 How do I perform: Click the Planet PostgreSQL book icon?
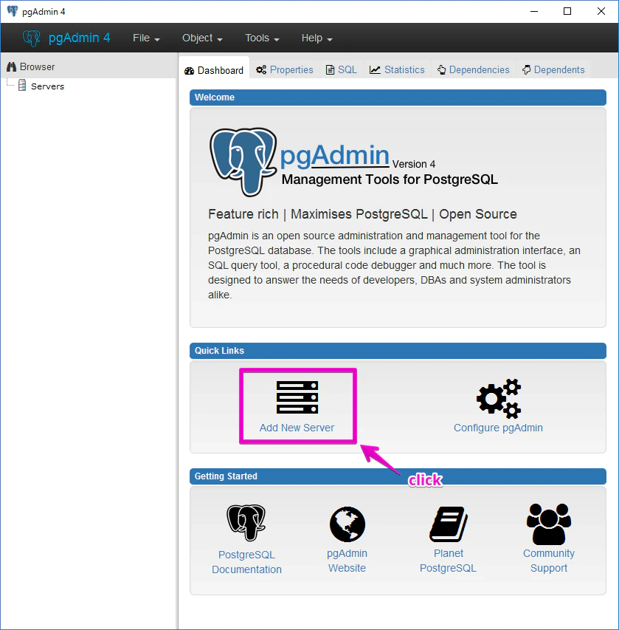coord(449,524)
